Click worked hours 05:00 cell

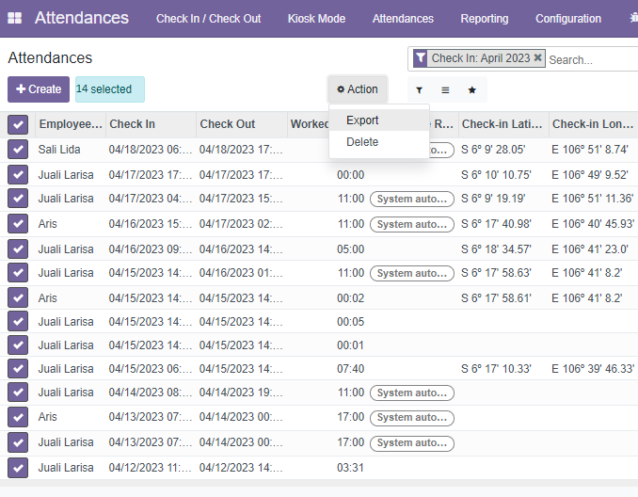pyautogui.click(x=350, y=248)
